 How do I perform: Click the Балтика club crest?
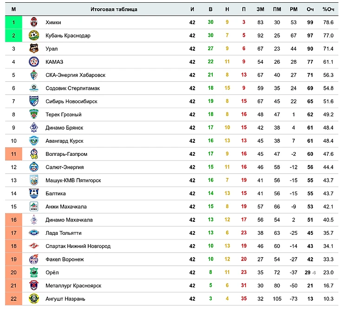[x=34, y=193]
